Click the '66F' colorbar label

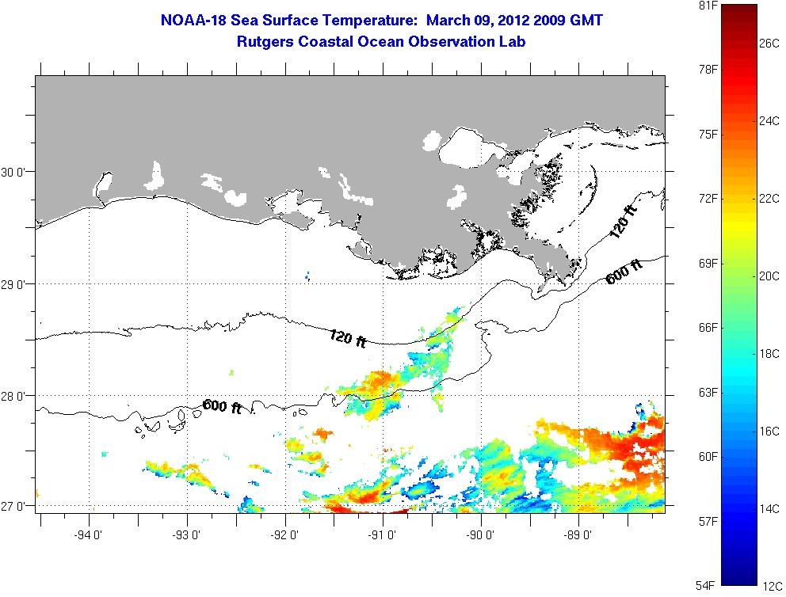click(x=708, y=328)
